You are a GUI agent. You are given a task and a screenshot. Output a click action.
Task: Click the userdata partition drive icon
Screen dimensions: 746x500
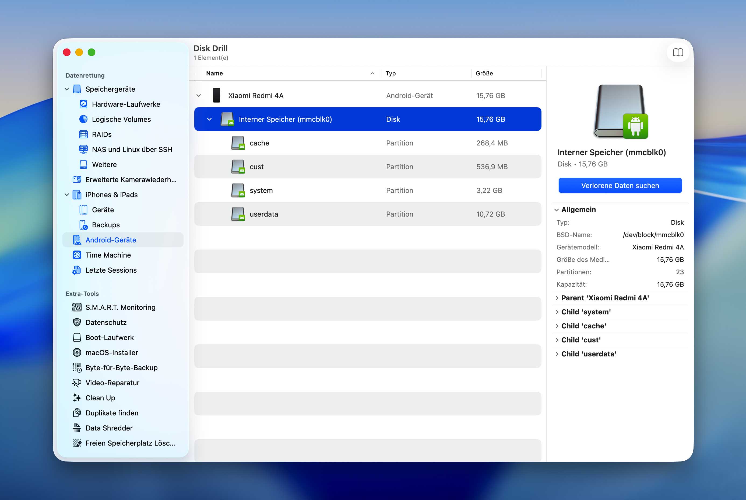pyautogui.click(x=238, y=214)
